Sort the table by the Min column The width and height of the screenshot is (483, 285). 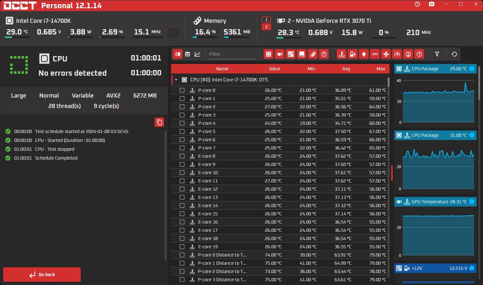(311, 69)
